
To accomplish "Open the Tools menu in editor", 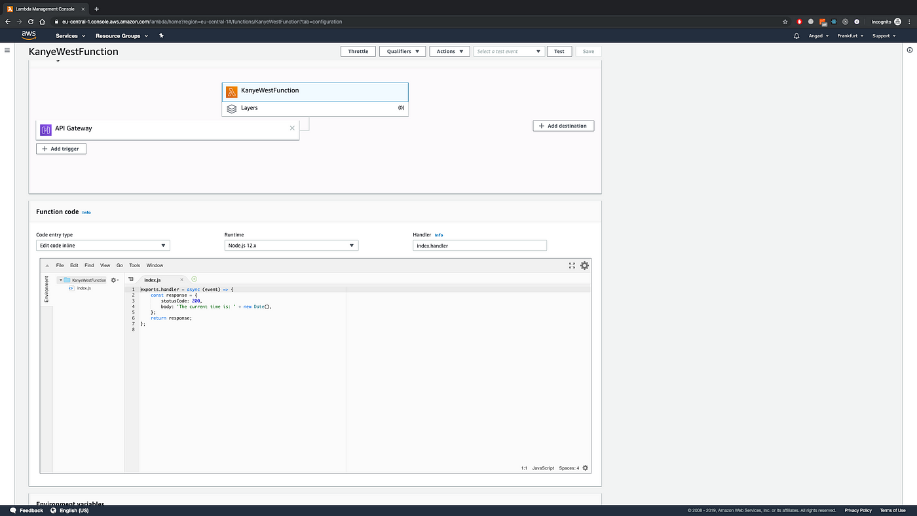I will 134,266.
